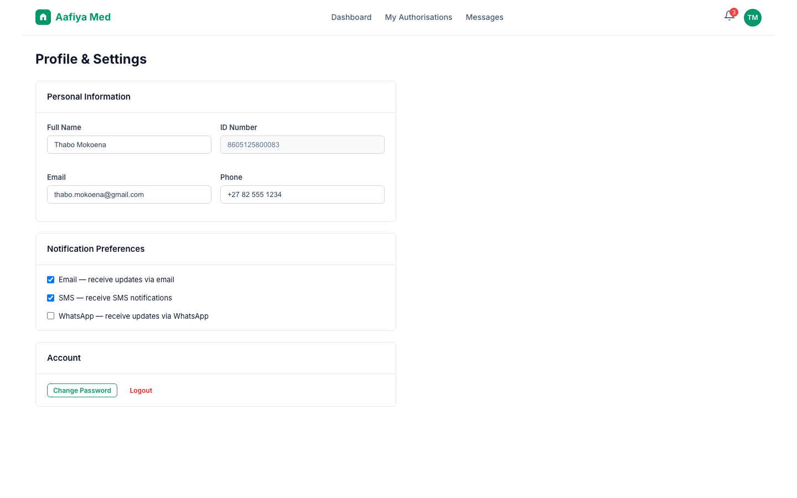Click the Personal Information section title
This screenshot has height=498, width=797.
tap(89, 97)
